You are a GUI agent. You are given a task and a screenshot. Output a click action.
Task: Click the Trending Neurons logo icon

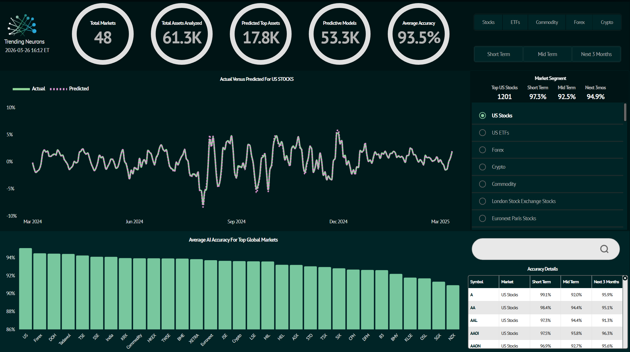22,25
